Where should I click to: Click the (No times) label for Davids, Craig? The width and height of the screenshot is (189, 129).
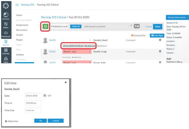[x=67, y=57]
